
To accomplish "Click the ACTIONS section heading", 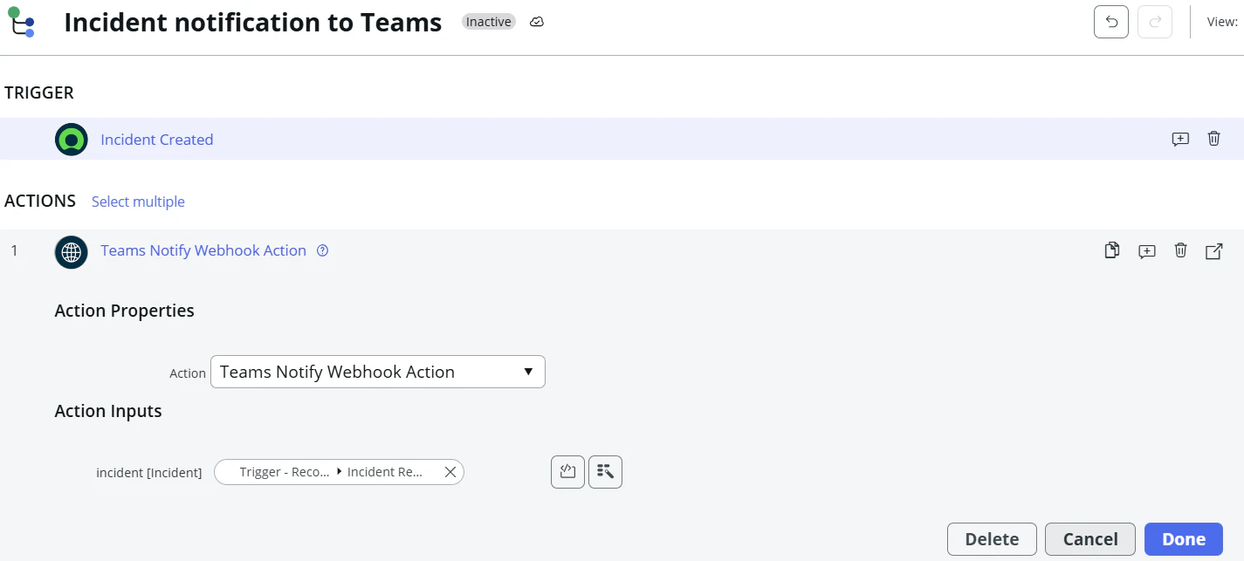I will click(x=40, y=201).
